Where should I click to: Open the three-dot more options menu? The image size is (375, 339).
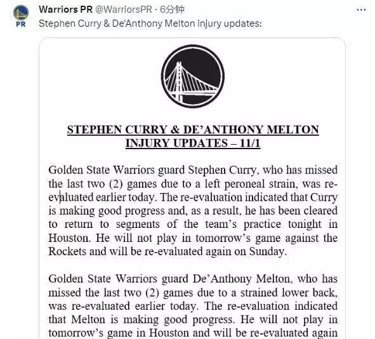click(x=361, y=10)
